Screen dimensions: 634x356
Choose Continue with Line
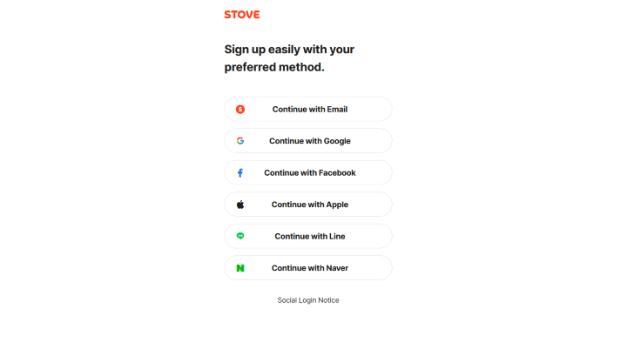coord(309,236)
